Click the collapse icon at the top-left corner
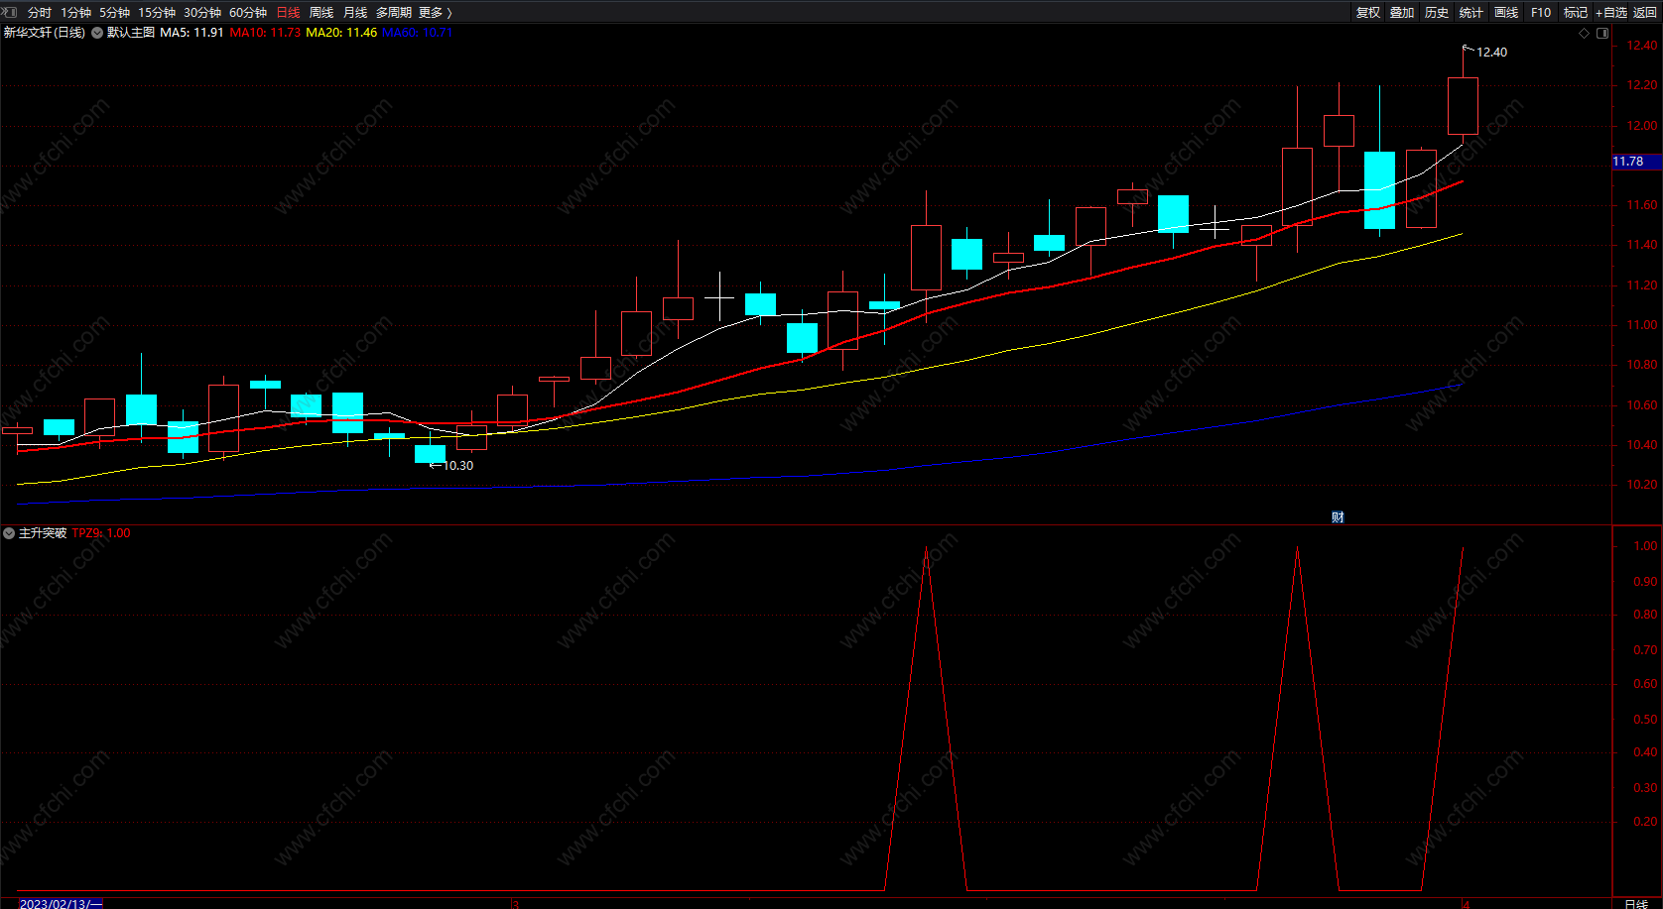The width and height of the screenshot is (1663, 909). tap(10, 12)
